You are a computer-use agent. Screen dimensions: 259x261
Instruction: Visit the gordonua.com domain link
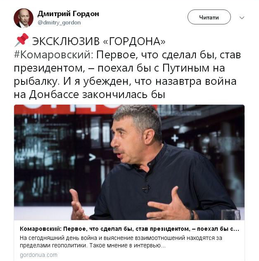coord(38,255)
